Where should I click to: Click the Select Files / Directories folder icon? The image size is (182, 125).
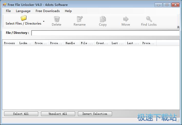23,18
